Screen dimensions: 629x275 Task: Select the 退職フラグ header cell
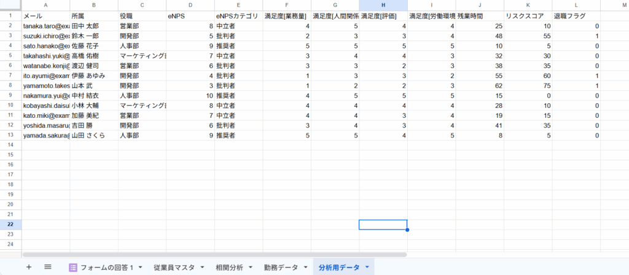(x=576, y=16)
